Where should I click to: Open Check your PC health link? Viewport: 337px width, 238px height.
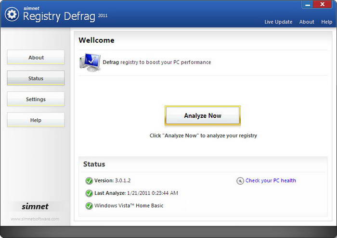click(271, 180)
